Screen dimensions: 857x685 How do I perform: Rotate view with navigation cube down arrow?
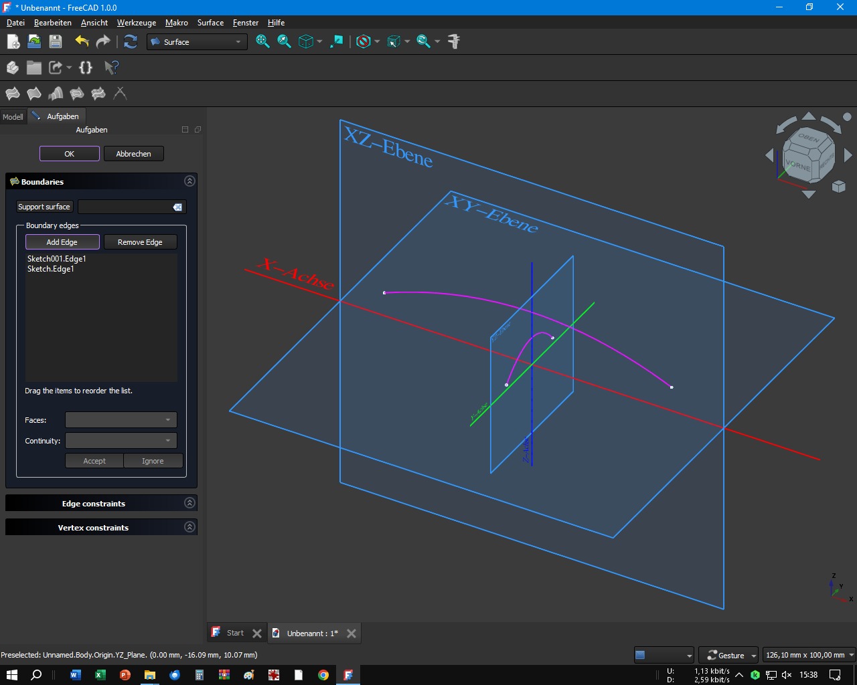(809, 195)
